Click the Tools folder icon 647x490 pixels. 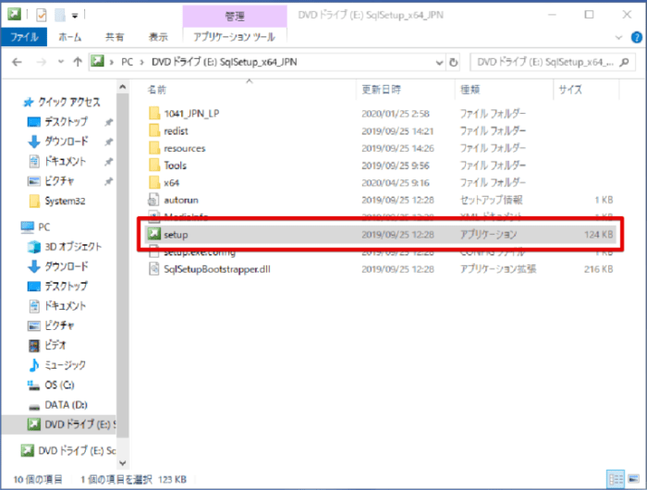click(154, 165)
